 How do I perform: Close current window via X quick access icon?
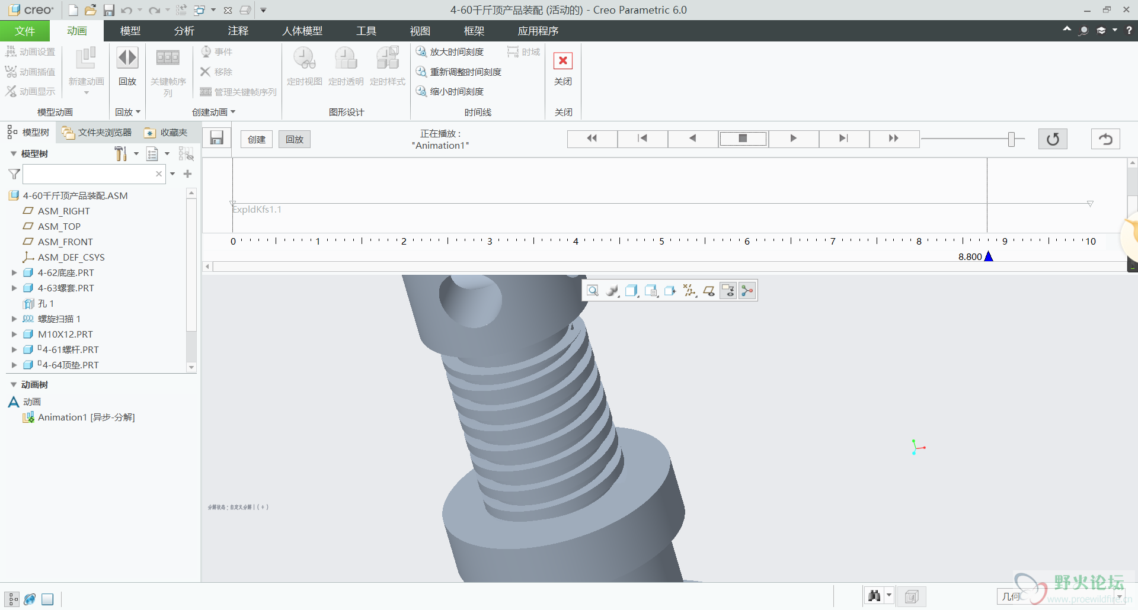[228, 10]
